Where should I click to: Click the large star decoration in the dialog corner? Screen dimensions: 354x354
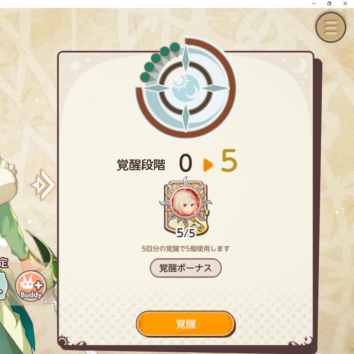click(x=74, y=66)
